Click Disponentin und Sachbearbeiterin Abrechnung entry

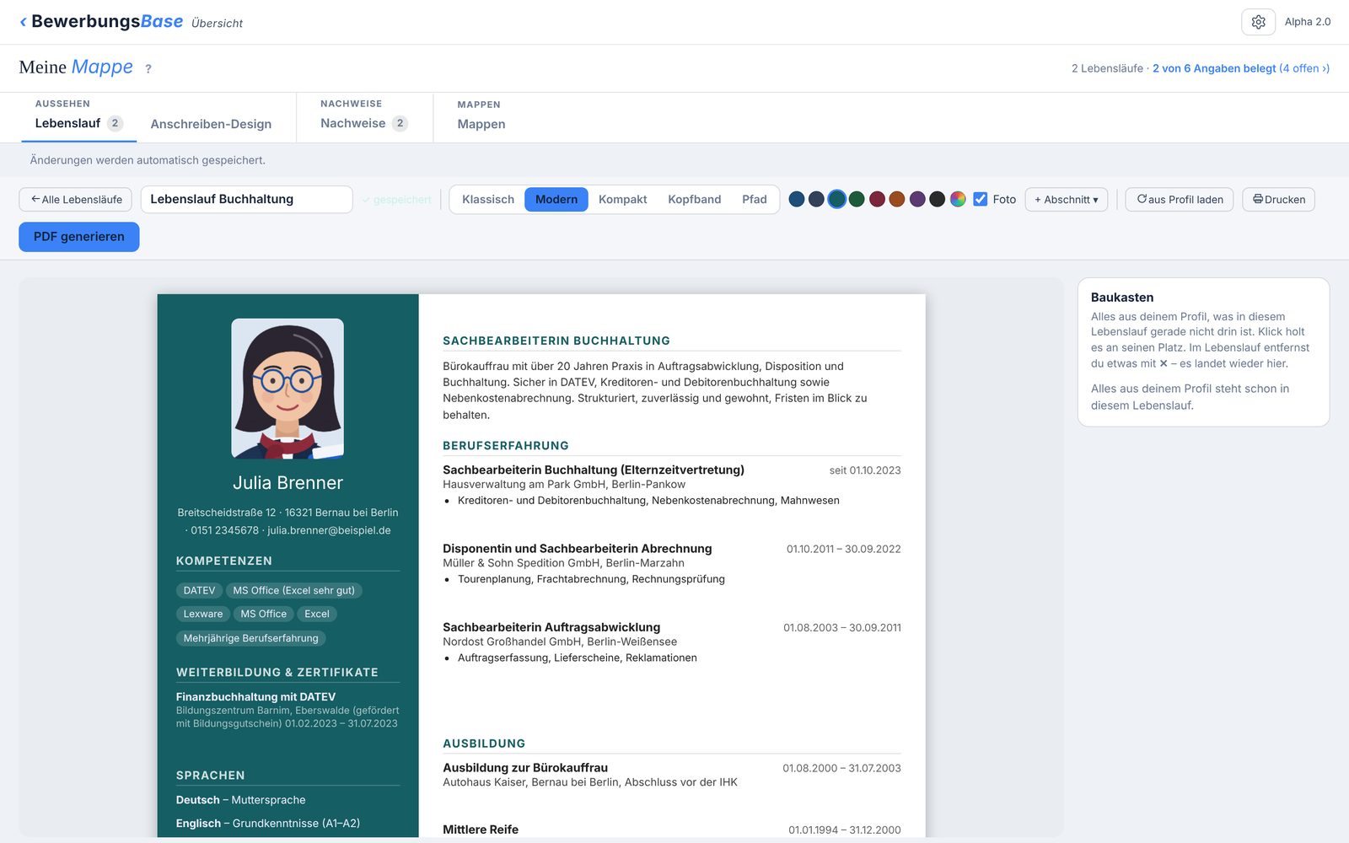[672, 563]
